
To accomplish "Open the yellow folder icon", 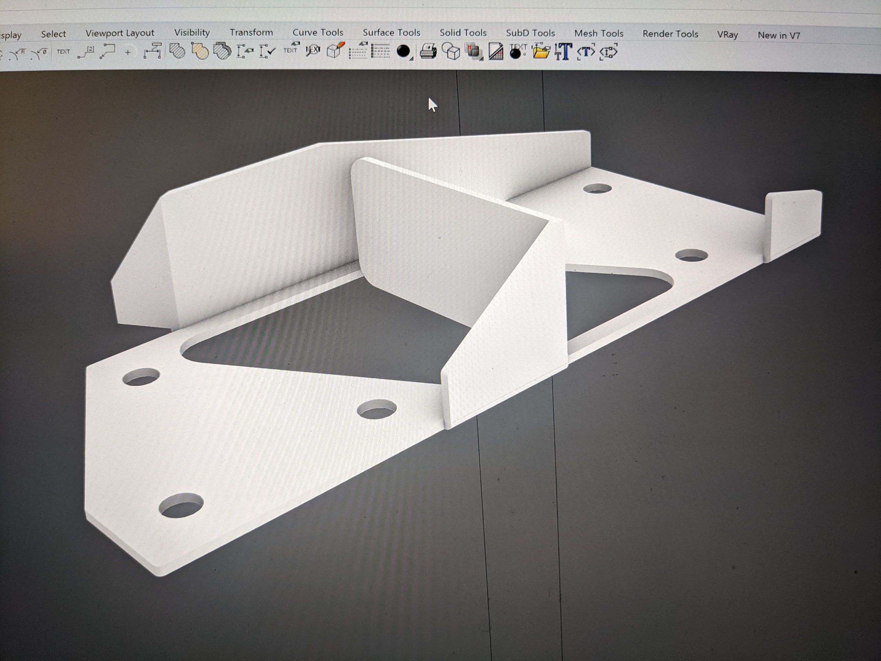I will pyautogui.click(x=541, y=52).
